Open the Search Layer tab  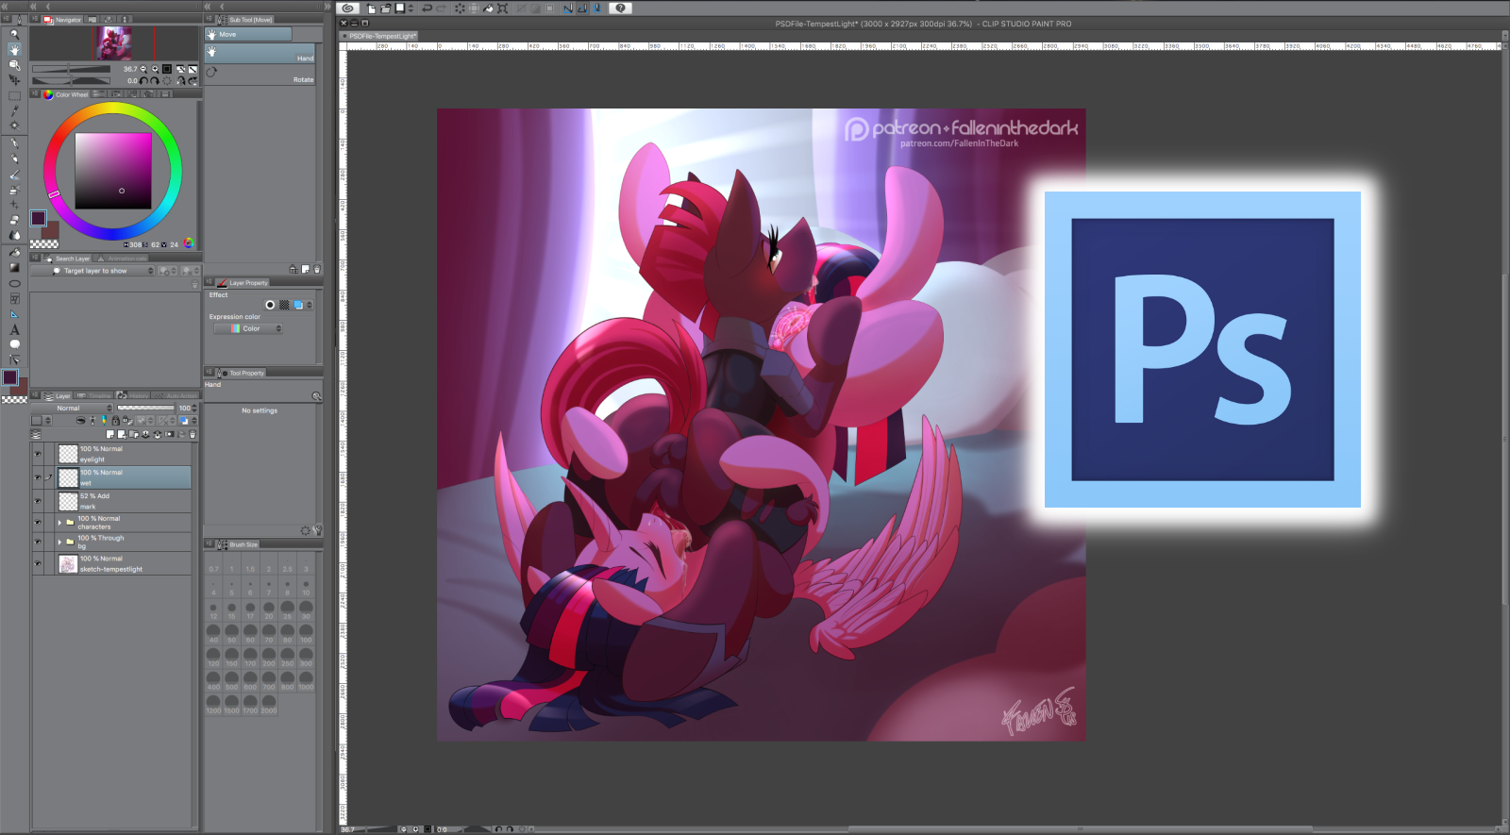coord(67,258)
